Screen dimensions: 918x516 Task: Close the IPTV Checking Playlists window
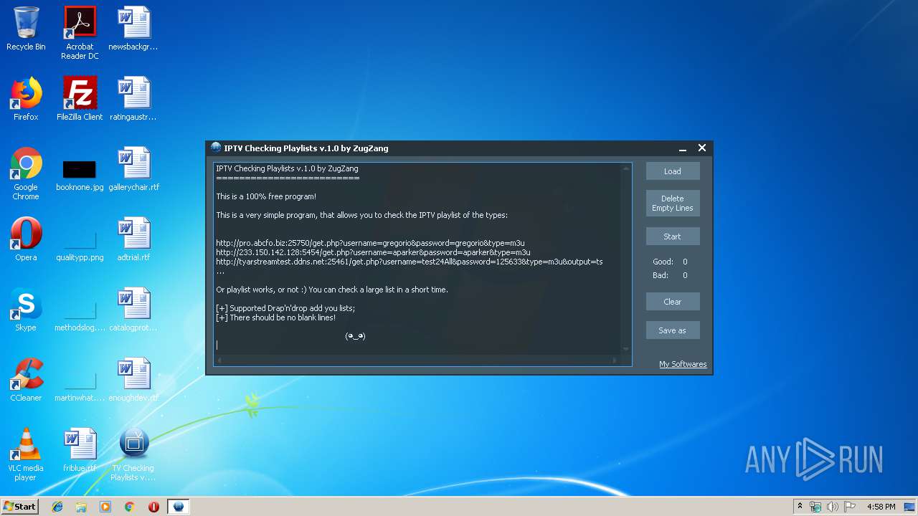tap(702, 148)
